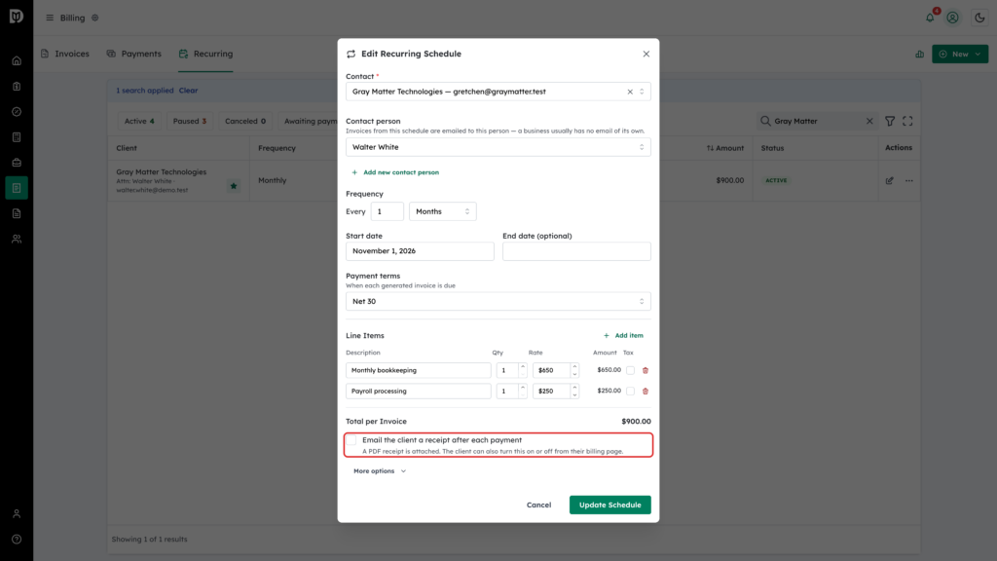Open the account icon at sidebar bottom

tap(17, 514)
